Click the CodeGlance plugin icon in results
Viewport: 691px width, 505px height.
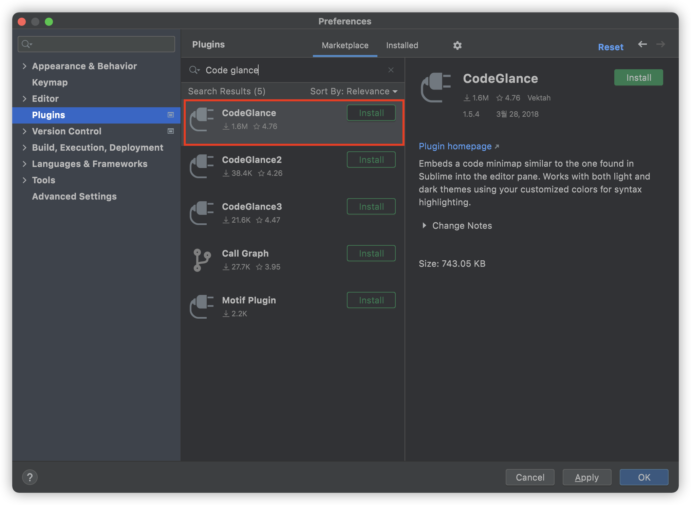pos(202,119)
